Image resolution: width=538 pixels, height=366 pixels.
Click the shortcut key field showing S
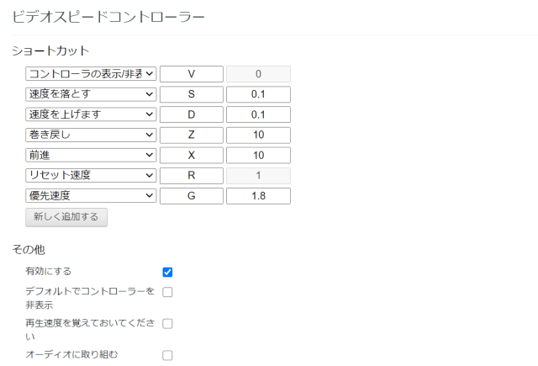coord(192,94)
